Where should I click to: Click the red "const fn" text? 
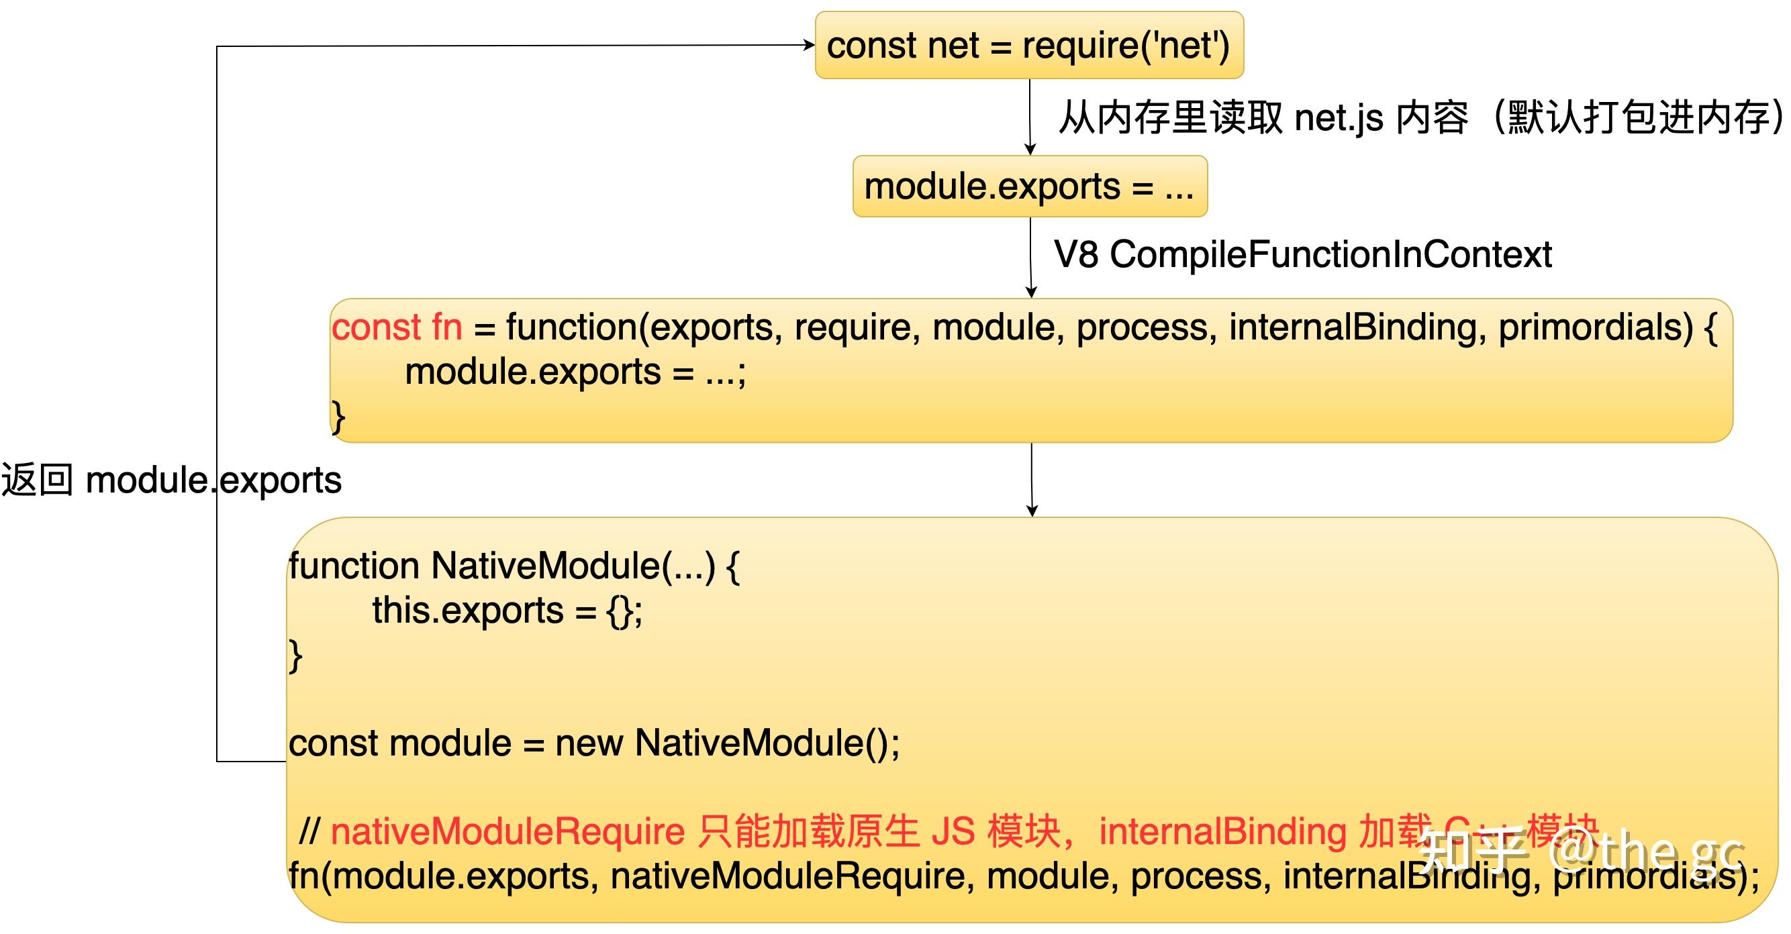(397, 327)
